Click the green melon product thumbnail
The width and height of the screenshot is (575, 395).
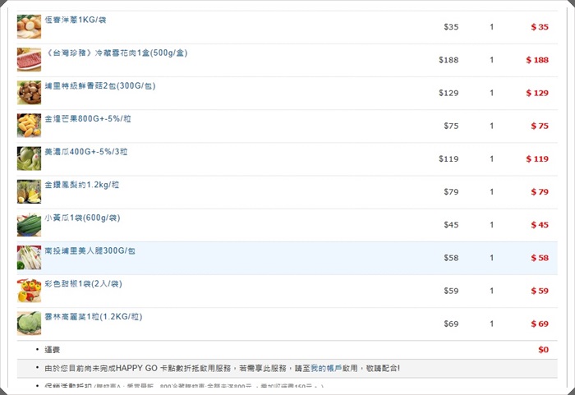click(x=29, y=158)
